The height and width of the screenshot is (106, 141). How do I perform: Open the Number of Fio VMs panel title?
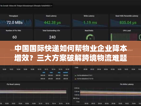click(14, 31)
